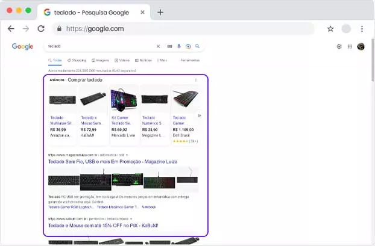Clear the search box with the X icon
Screen dimensions: 375x246
coord(158,46)
